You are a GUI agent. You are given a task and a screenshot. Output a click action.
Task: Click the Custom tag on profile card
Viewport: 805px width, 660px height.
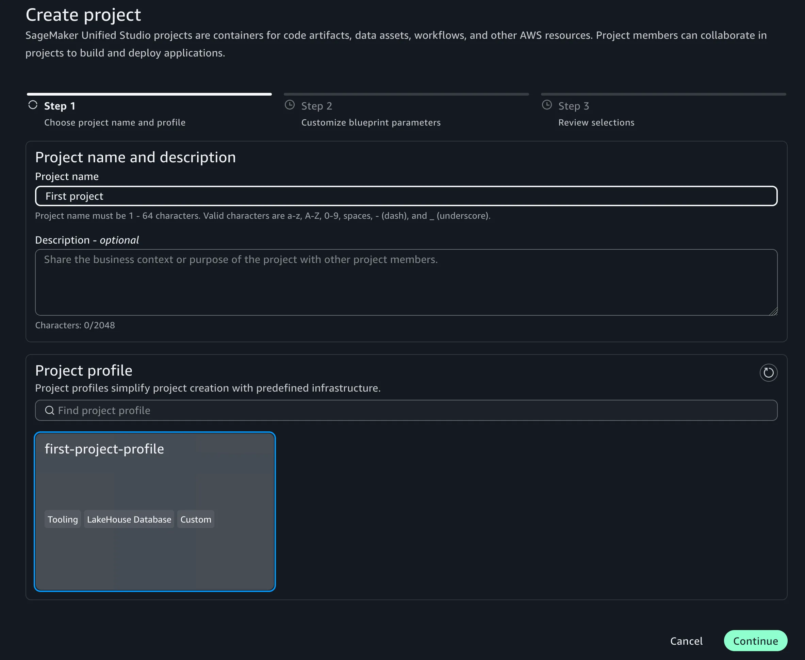tap(196, 519)
